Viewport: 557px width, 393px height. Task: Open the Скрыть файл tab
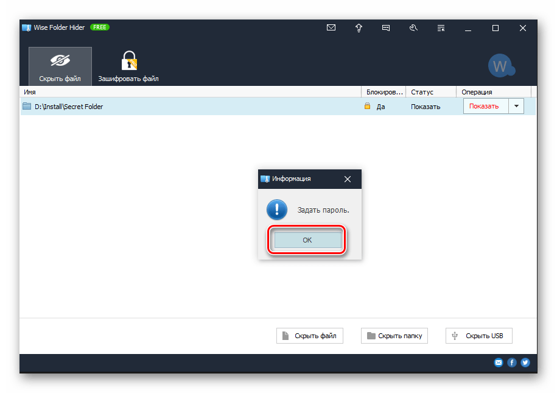[x=60, y=66]
